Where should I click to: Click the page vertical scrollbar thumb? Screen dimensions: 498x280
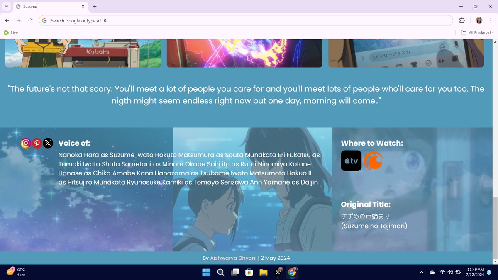tap(495, 227)
